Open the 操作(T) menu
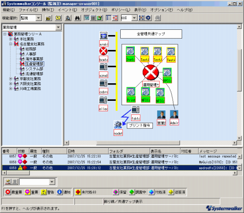Image resolution: width=244 pixels, height=213 pixels. click(48, 10)
